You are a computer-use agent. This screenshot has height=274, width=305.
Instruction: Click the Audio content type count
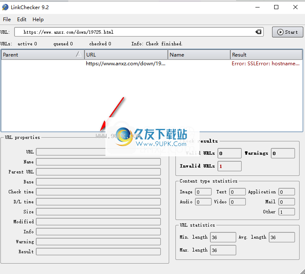[203, 202]
